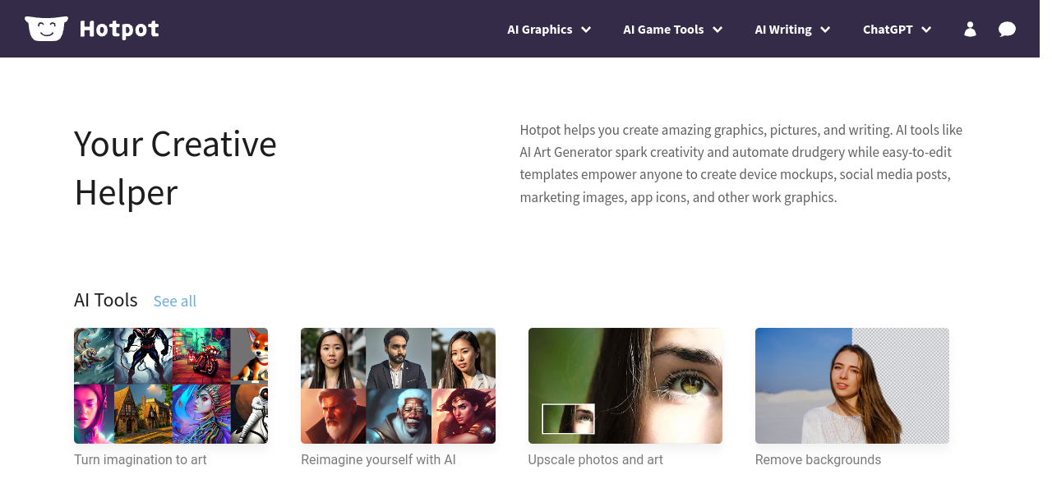Open the background removal woman thumbnail
This screenshot has height=493, width=1052.
click(851, 385)
